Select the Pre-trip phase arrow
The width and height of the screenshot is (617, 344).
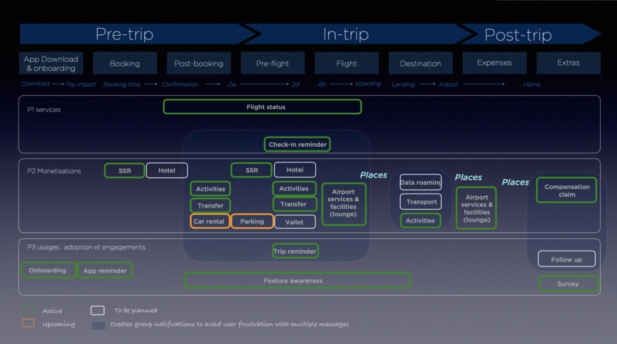(x=125, y=34)
